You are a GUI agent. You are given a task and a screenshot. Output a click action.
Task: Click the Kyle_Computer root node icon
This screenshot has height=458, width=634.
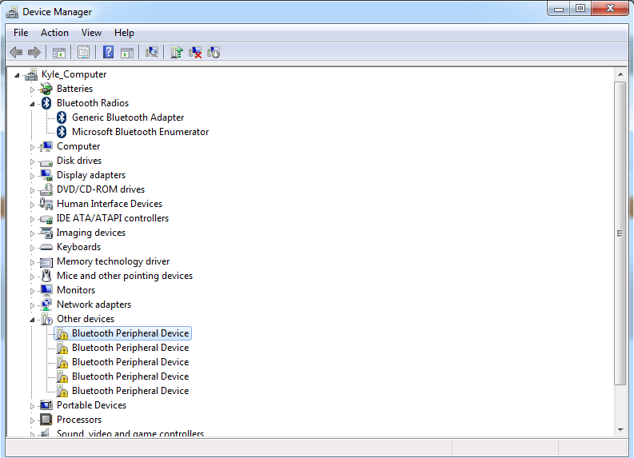[x=30, y=74]
